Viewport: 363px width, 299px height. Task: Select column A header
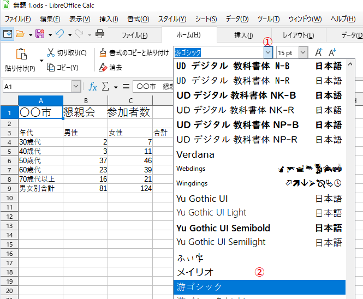coord(41,101)
